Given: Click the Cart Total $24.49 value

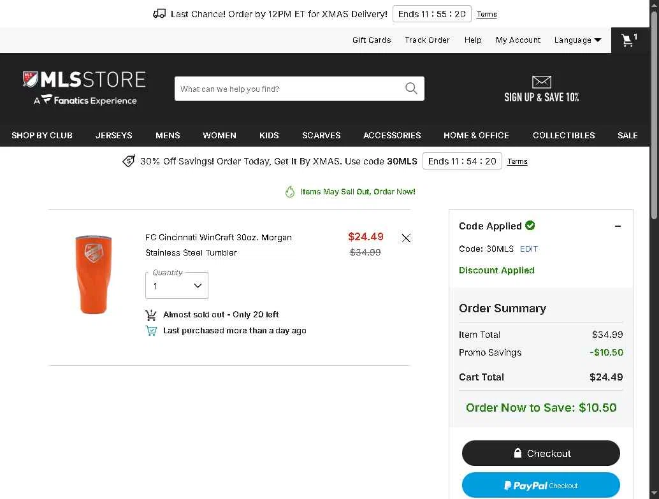Looking at the screenshot, I should (x=606, y=377).
